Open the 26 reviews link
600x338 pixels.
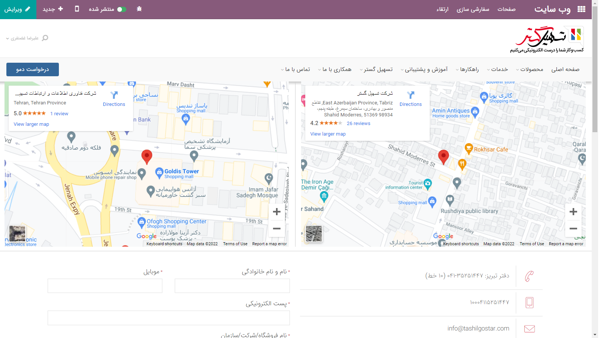pyautogui.click(x=358, y=124)
